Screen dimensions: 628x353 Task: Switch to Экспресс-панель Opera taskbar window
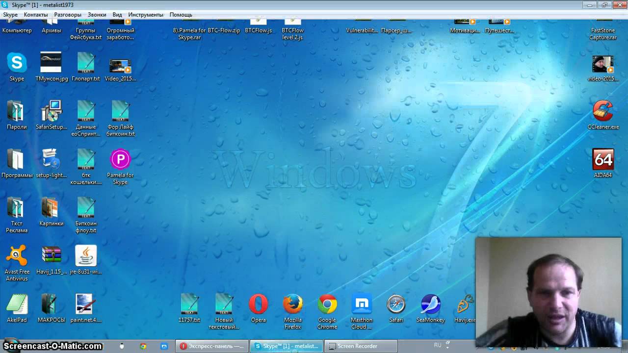tap(212, 346)
